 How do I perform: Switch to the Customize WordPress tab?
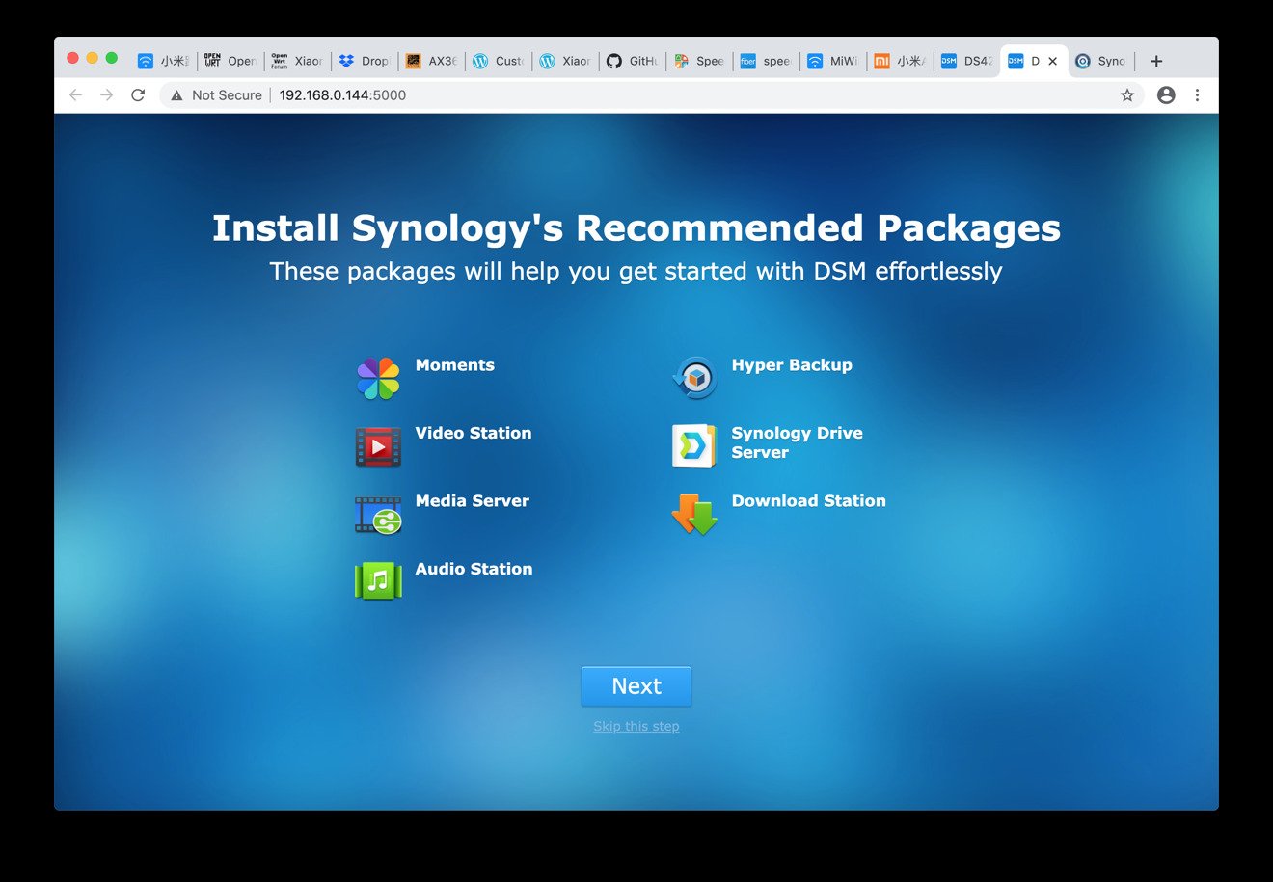[x=498, y=61]
